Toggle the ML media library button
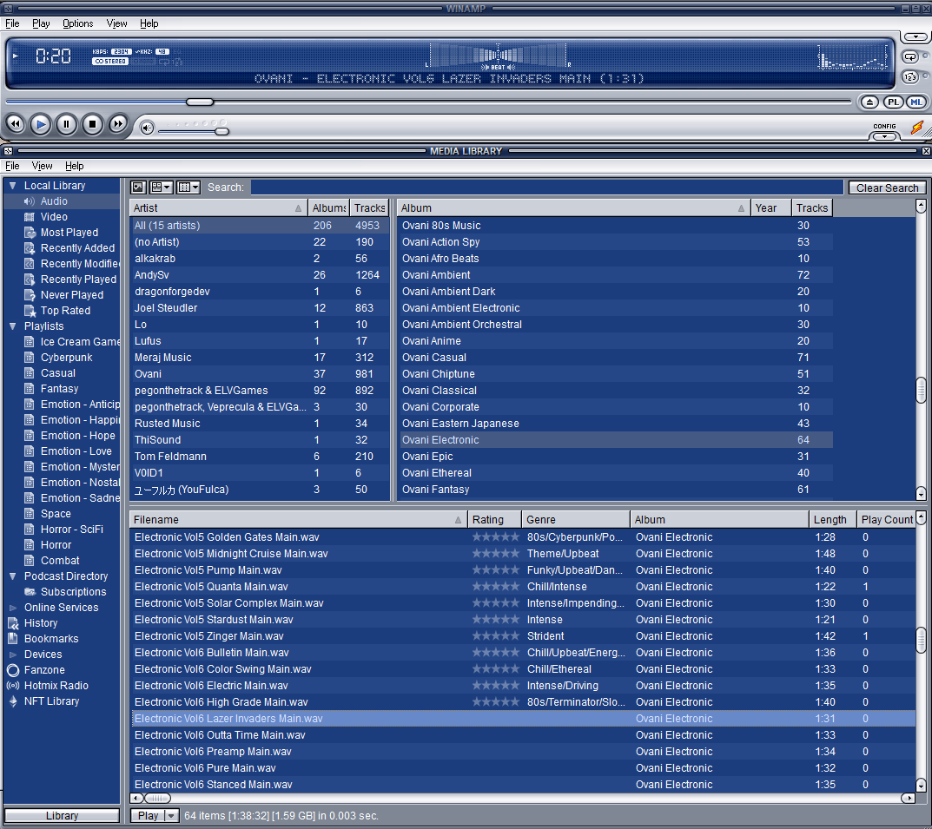Image resolution: width=932 pixels, height=829 pixels. (x=916, y=102)
